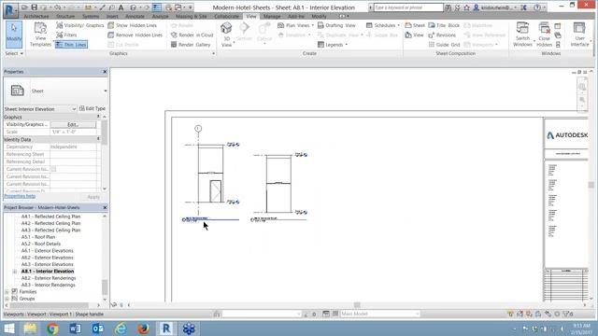Place a View on sheet
Screen dimensions: 598x336
coord(415,35)
